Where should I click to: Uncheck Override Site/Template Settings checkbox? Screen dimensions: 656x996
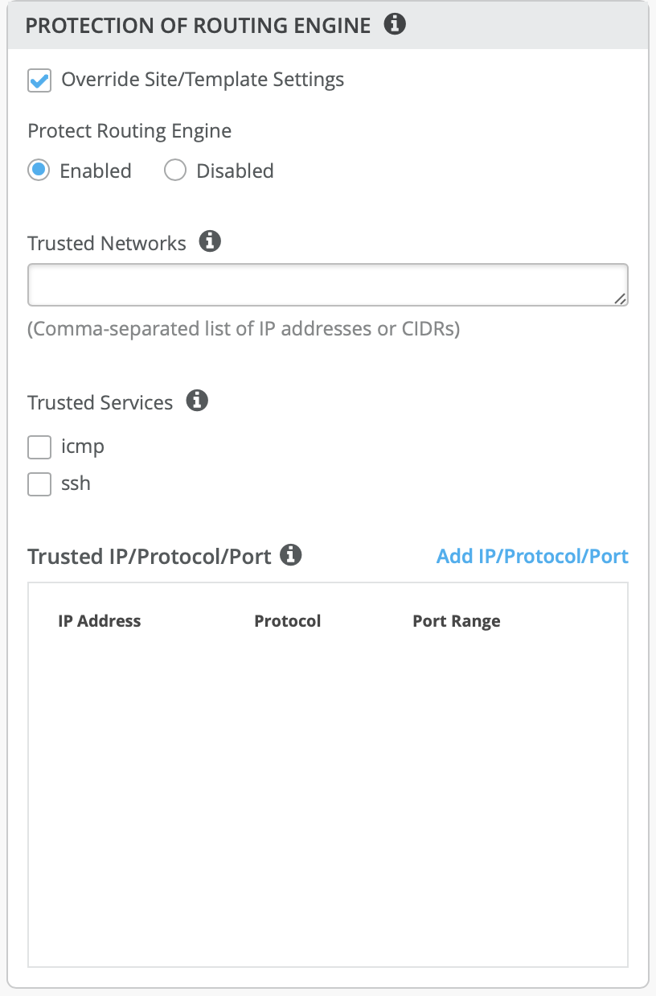pyautogui.click(x=39, y=80)
